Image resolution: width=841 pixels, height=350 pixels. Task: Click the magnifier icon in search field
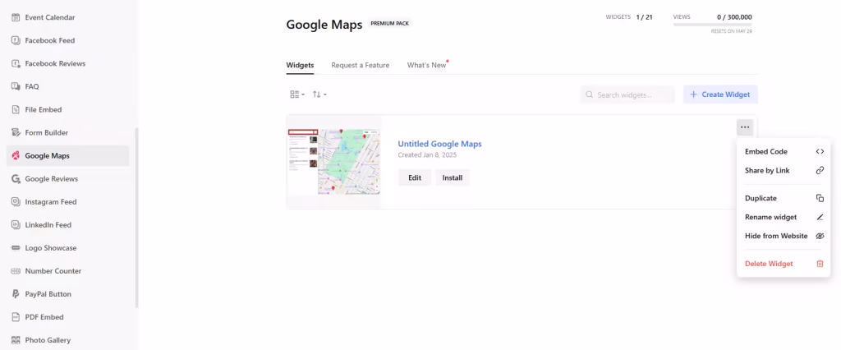(x=590, y=94)
